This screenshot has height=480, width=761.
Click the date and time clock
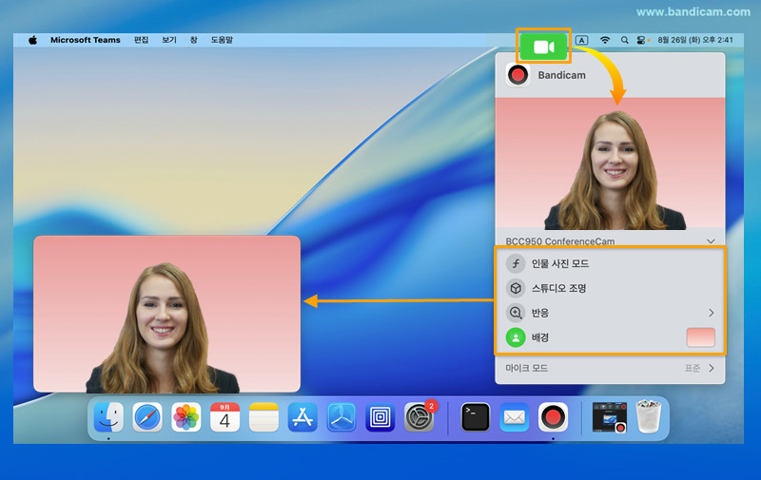(695, 40)
